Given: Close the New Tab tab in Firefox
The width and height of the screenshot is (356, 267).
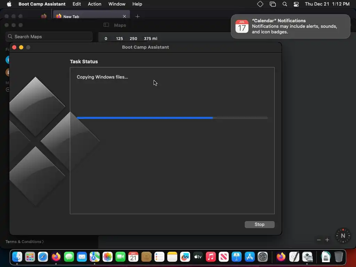Looking at the screenshot, I should 124,16.
